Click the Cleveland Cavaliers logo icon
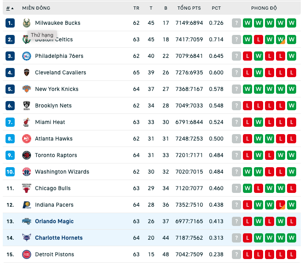 tap(27, 73)
